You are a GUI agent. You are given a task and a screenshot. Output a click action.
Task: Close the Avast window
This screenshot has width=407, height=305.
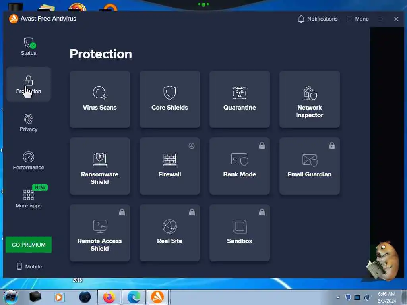(x=396, y=19)
